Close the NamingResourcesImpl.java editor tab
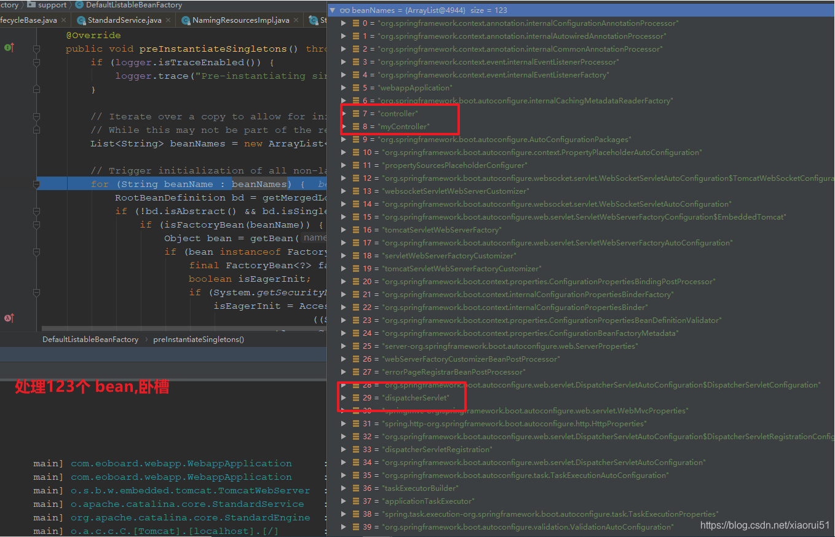This screenshot has width=835, height=537. coord(296,20)
